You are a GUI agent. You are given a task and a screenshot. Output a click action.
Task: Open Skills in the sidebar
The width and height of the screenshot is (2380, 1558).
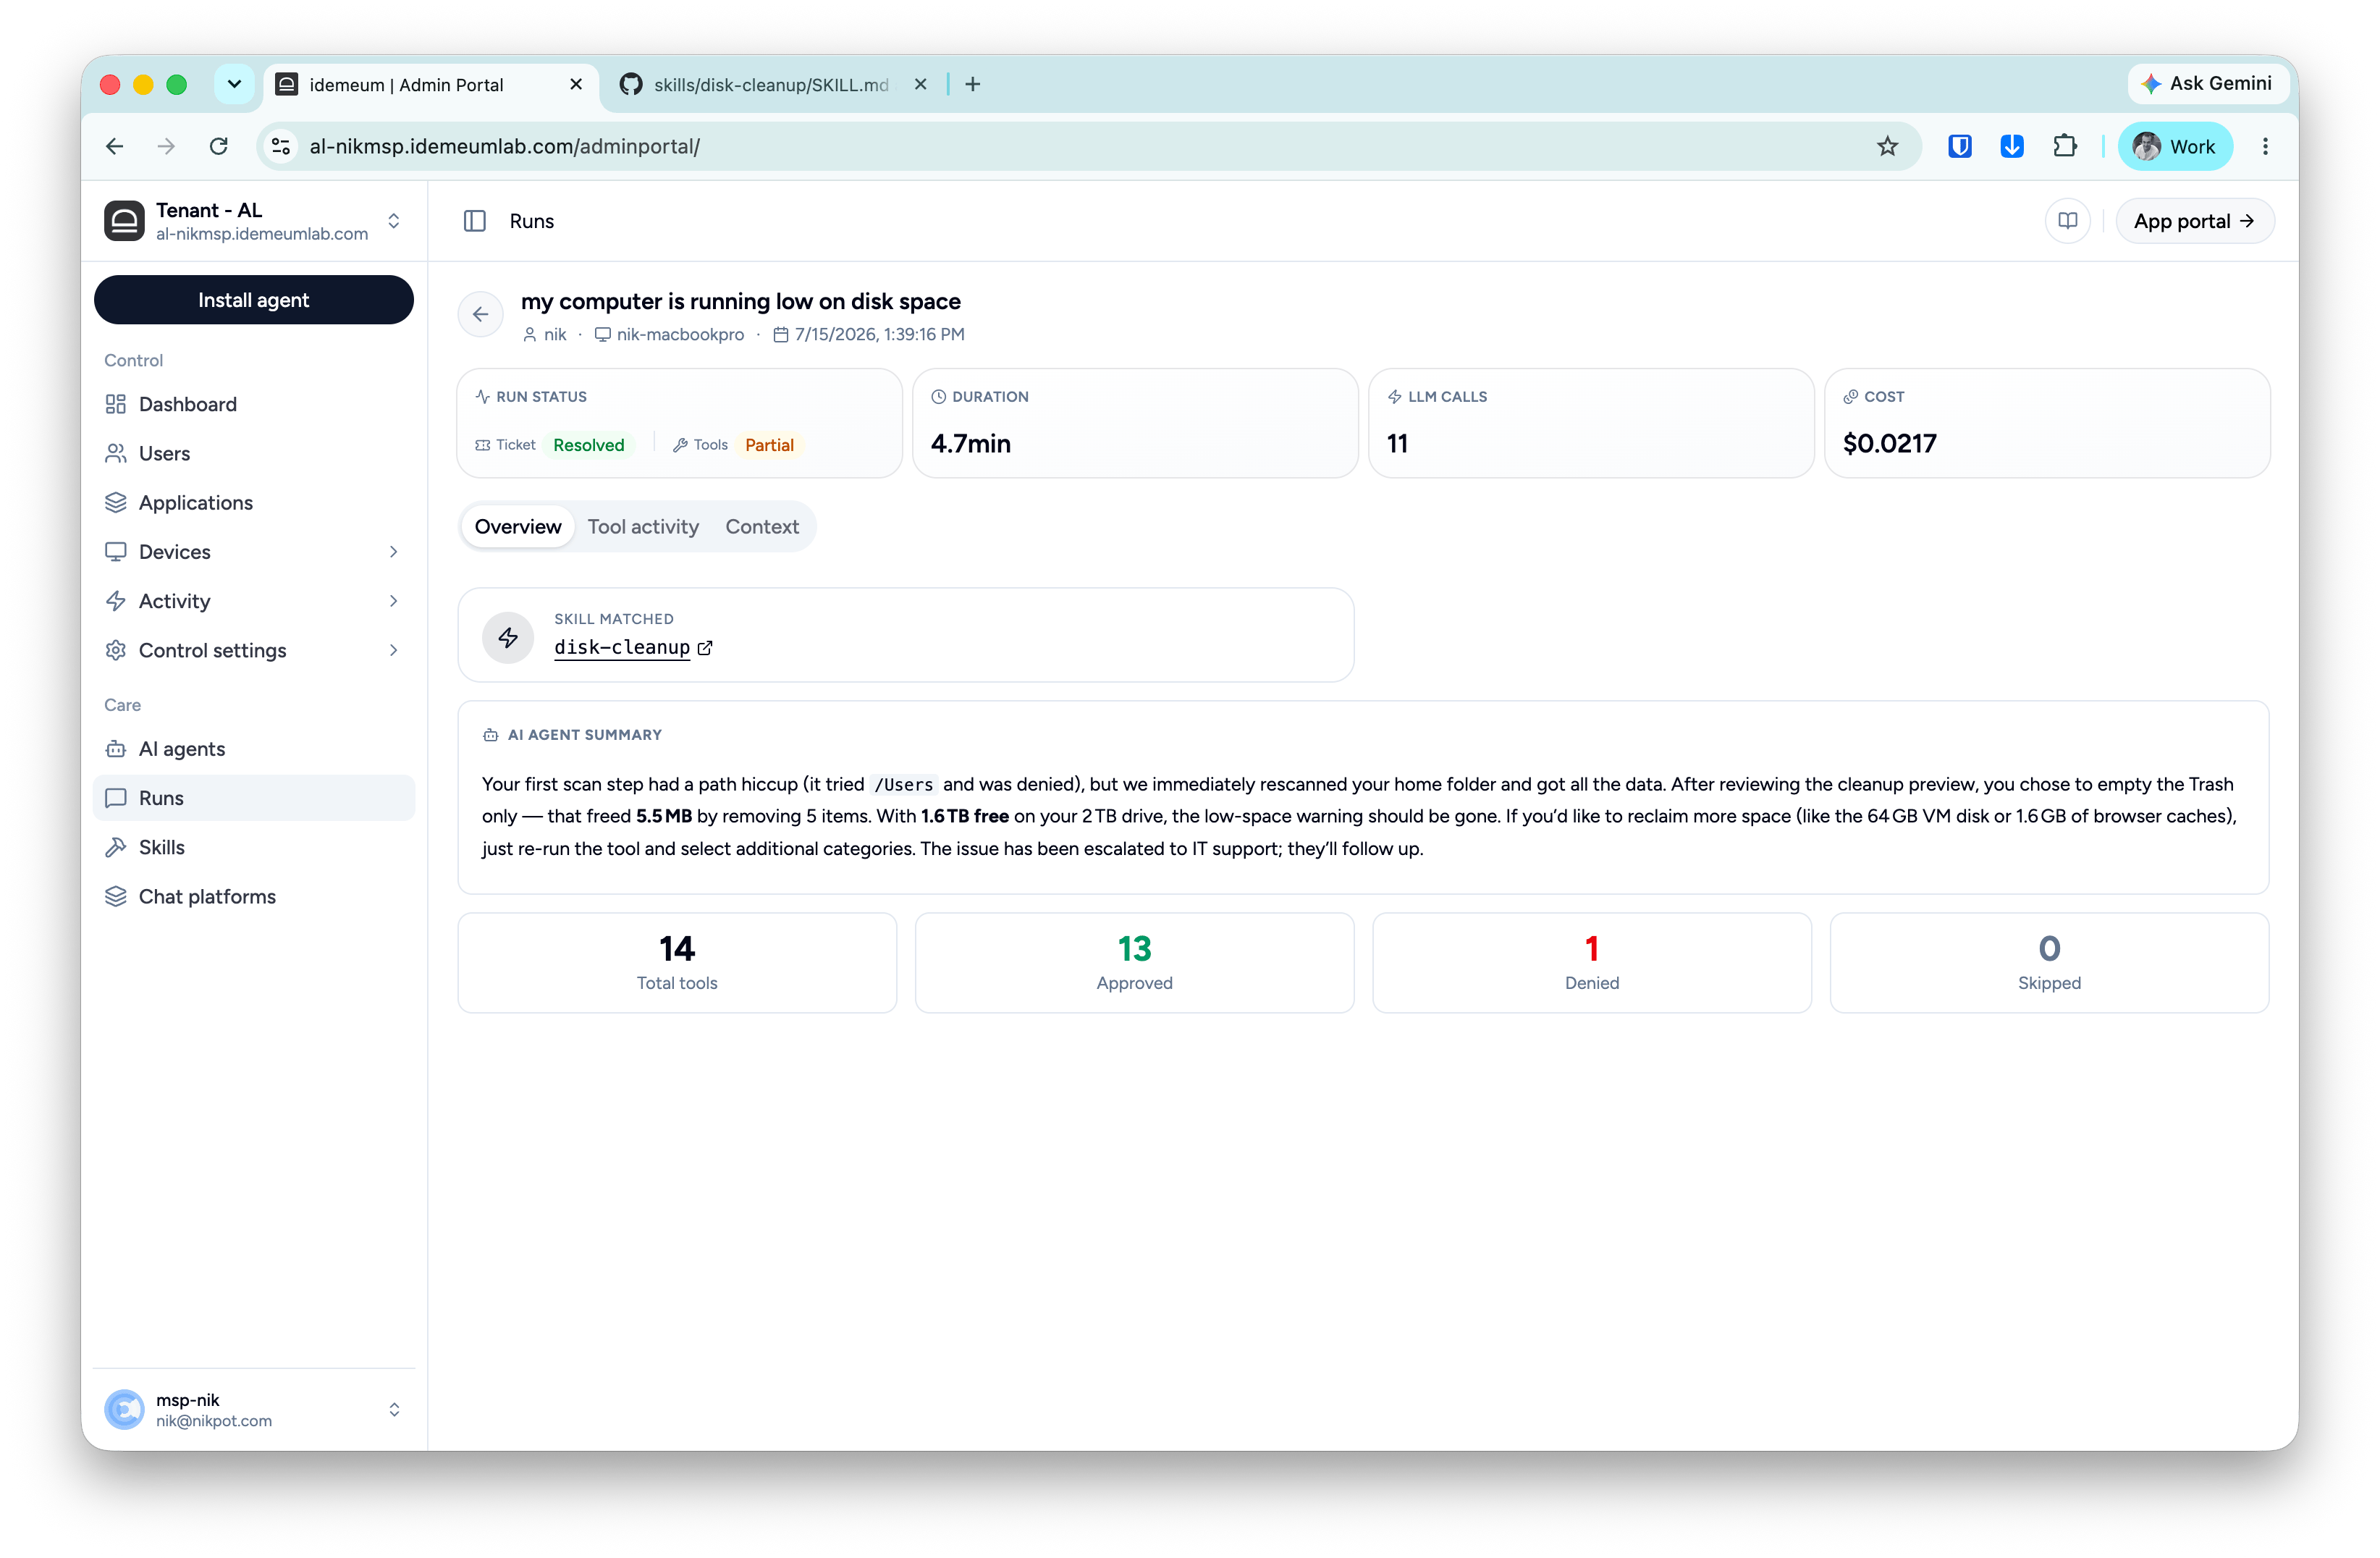coord(254,847)
